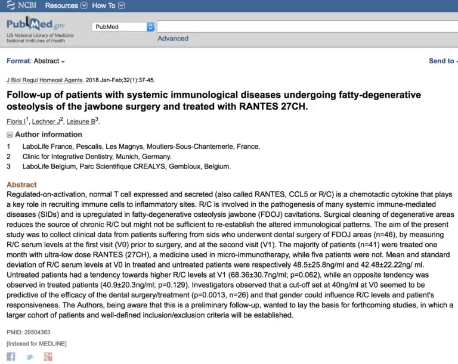The image size is (458, 364).
Task: Click the US National Library of Medicine text
Action: 40,35
